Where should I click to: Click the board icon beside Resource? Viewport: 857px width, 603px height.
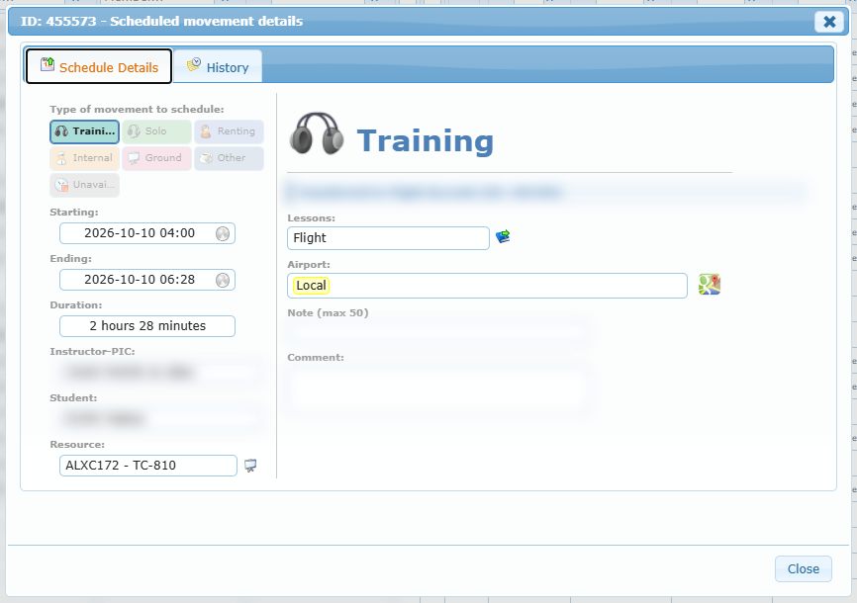[x=250, y=466]
